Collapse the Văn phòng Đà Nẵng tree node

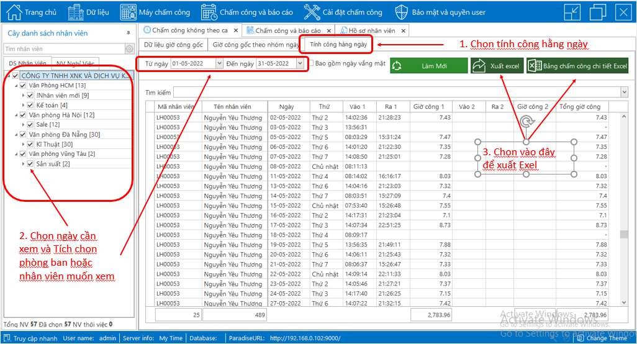tap(16, 135)
